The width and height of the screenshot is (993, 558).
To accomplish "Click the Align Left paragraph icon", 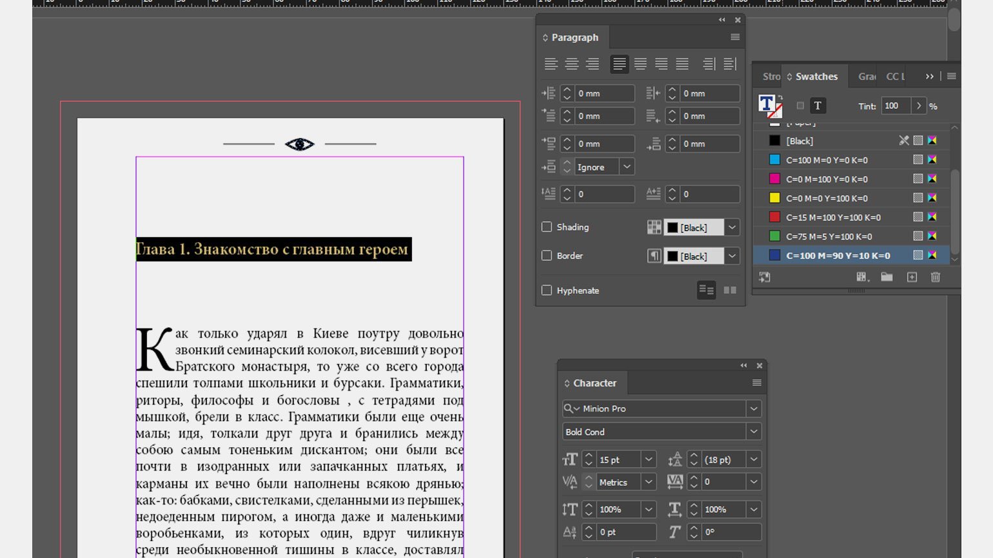I will click(x=550, y=64).
